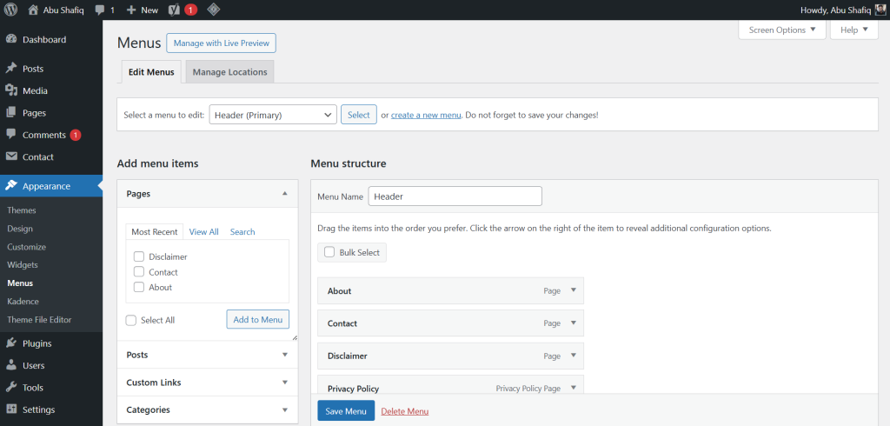Select the Most Recent tab

click(155, 232)
